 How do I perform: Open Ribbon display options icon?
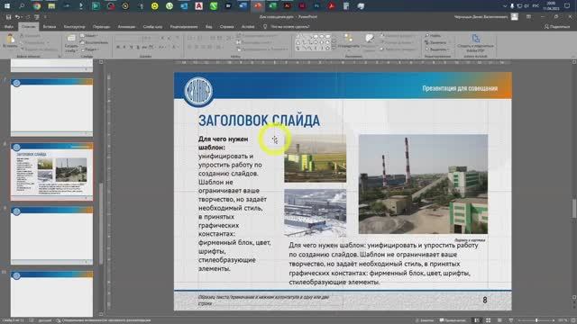point(528,17)
